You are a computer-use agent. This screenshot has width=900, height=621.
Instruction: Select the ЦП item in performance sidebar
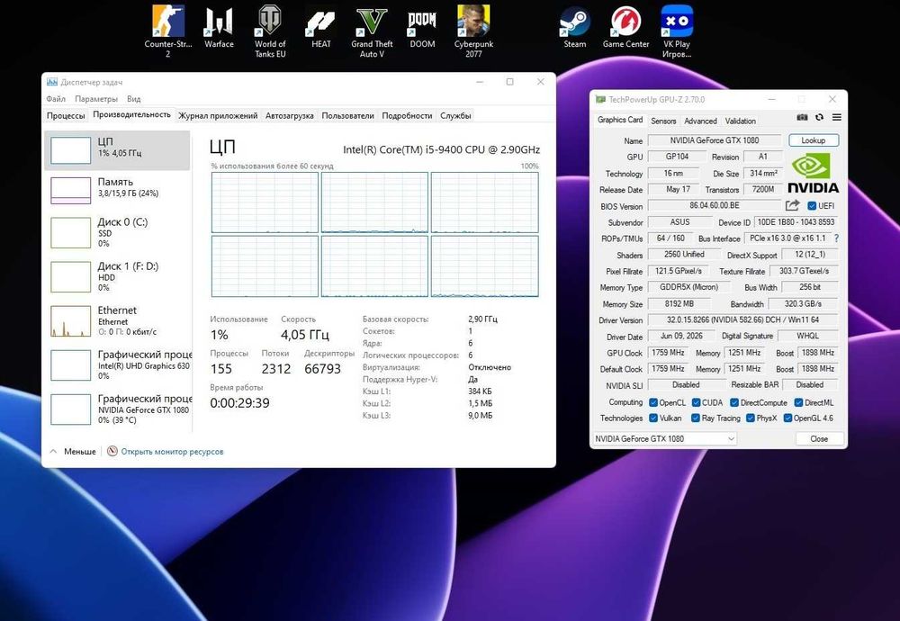(117, 150)
